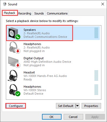107x122 pixels.
Task: Click the WI-1000X Headset icon
Action: (x=13, y=76)
